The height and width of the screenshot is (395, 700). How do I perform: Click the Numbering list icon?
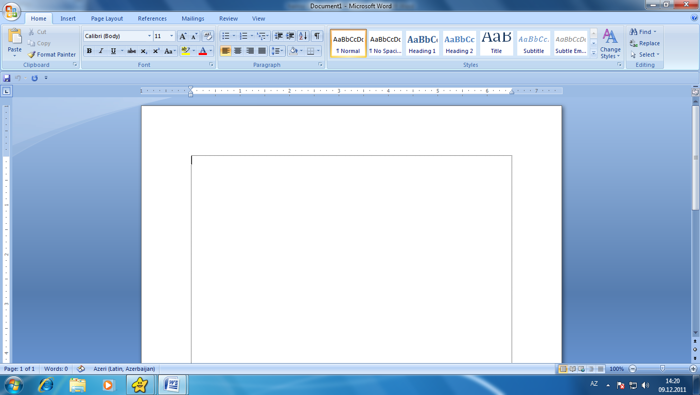(x=243, y=36)
